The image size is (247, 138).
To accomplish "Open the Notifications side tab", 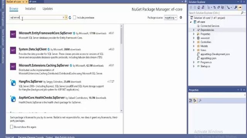I will point(3,56).
